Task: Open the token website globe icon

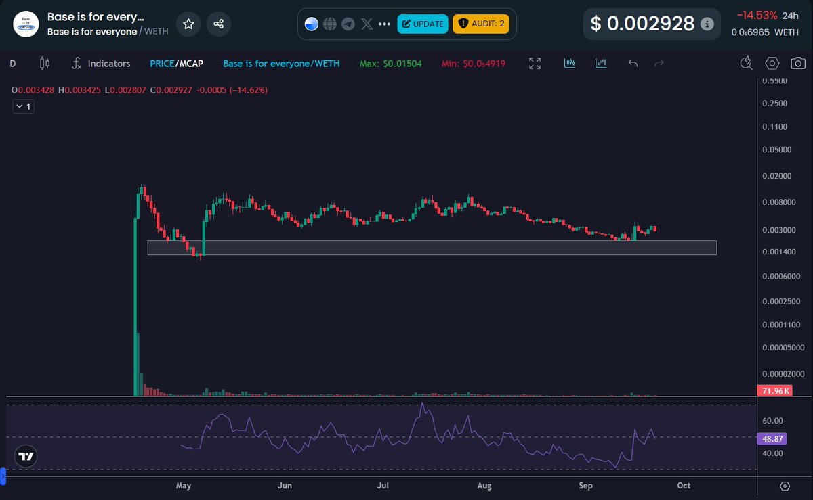Action: pos(330,23)
